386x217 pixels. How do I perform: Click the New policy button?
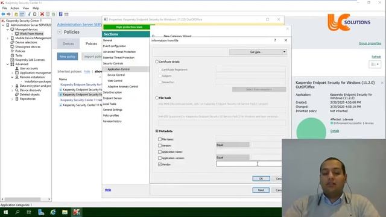[x=68, y=57]
